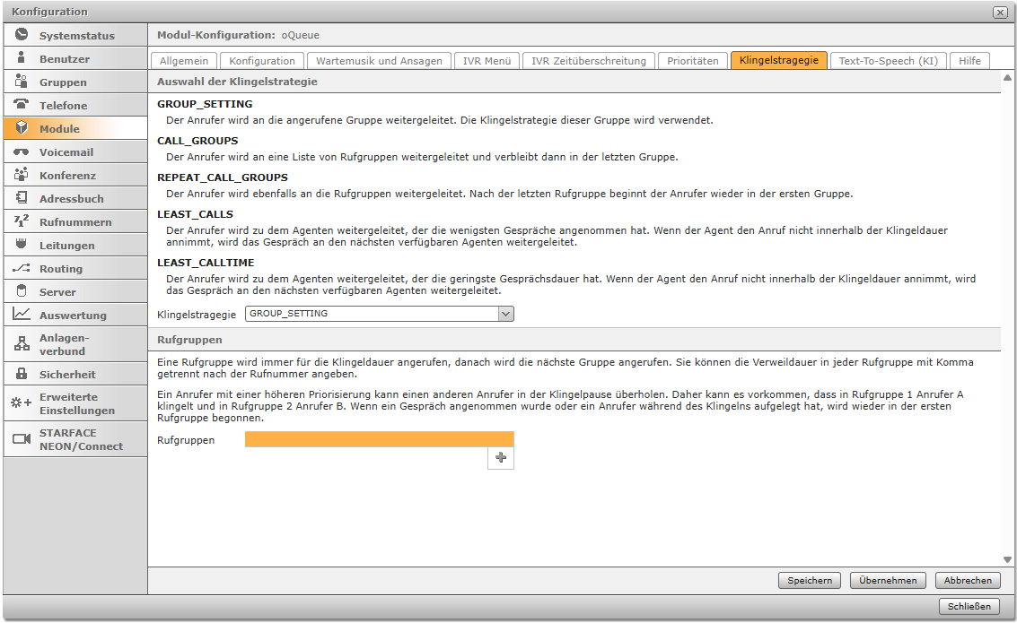Click the Sicherheit padlock icon
The width and height of the screenshot is (1017, 623).
[x=22, y=374]
